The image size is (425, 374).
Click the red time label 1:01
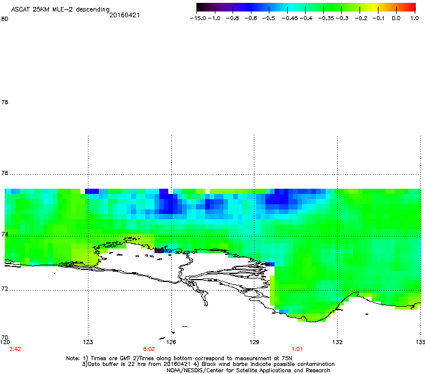(x=297, y=349)
